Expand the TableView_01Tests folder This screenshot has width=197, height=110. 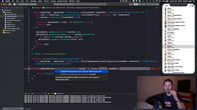coord(2,31)
